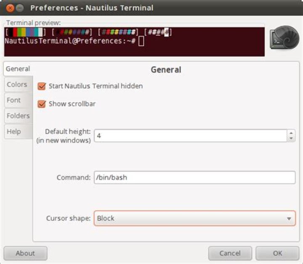Image resolution: width=303 pixels, height=264 pixels.
Task: Click the Cancel button
Action: (x=230, y=253)
